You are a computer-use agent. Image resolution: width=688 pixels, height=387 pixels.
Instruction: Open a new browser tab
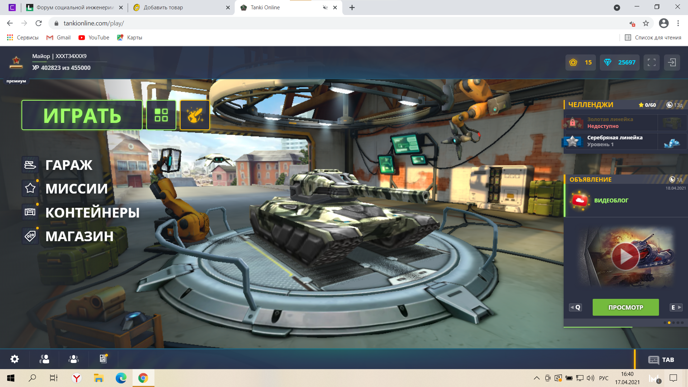[352, 8]
